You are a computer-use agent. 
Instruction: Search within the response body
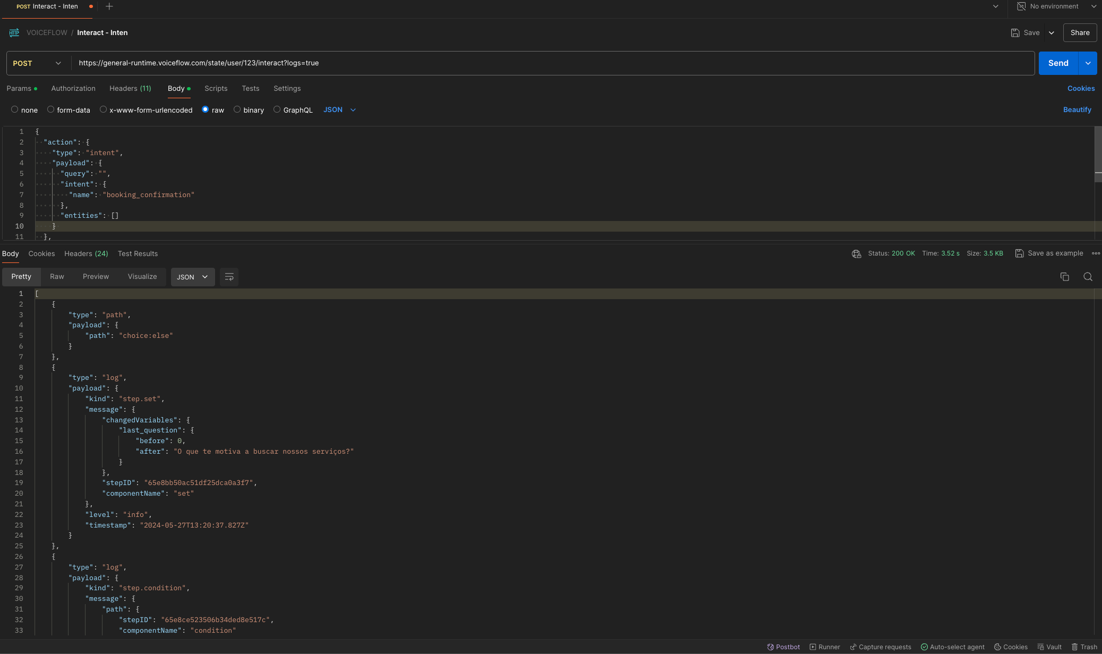[1088, 277]
